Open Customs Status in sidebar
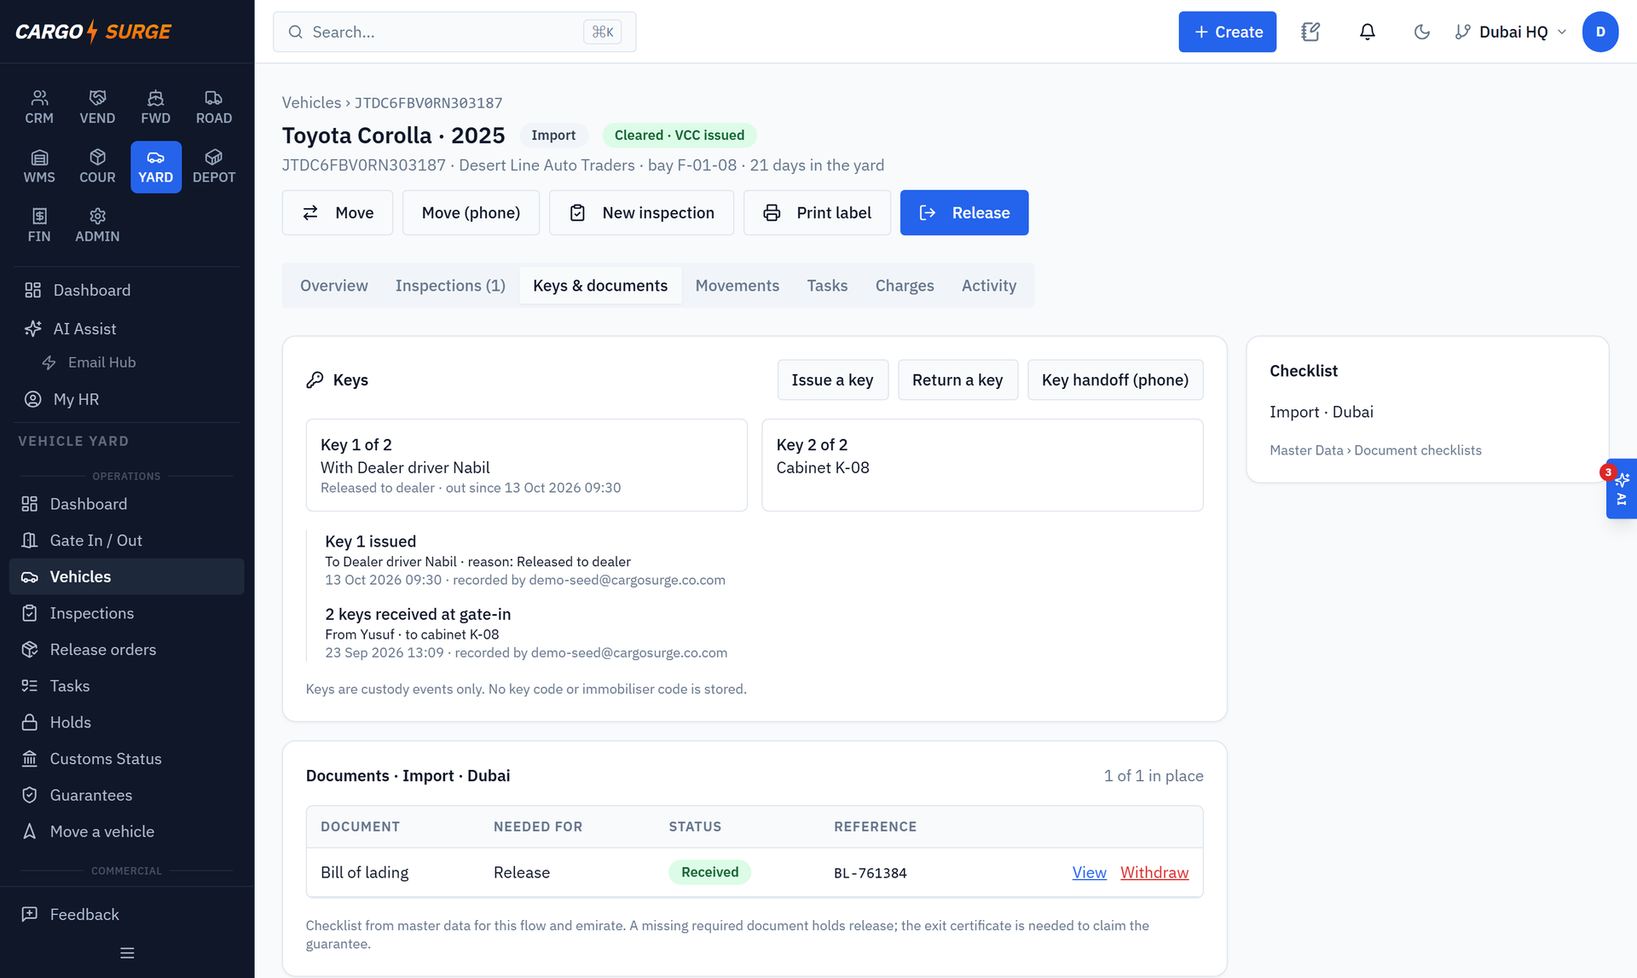1637x978 pixels. 127,759
